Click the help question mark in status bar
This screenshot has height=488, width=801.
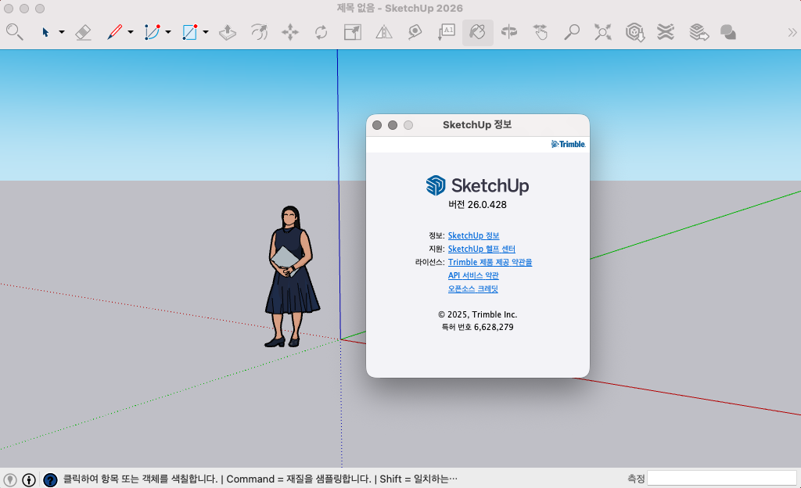tap(50, 479)
